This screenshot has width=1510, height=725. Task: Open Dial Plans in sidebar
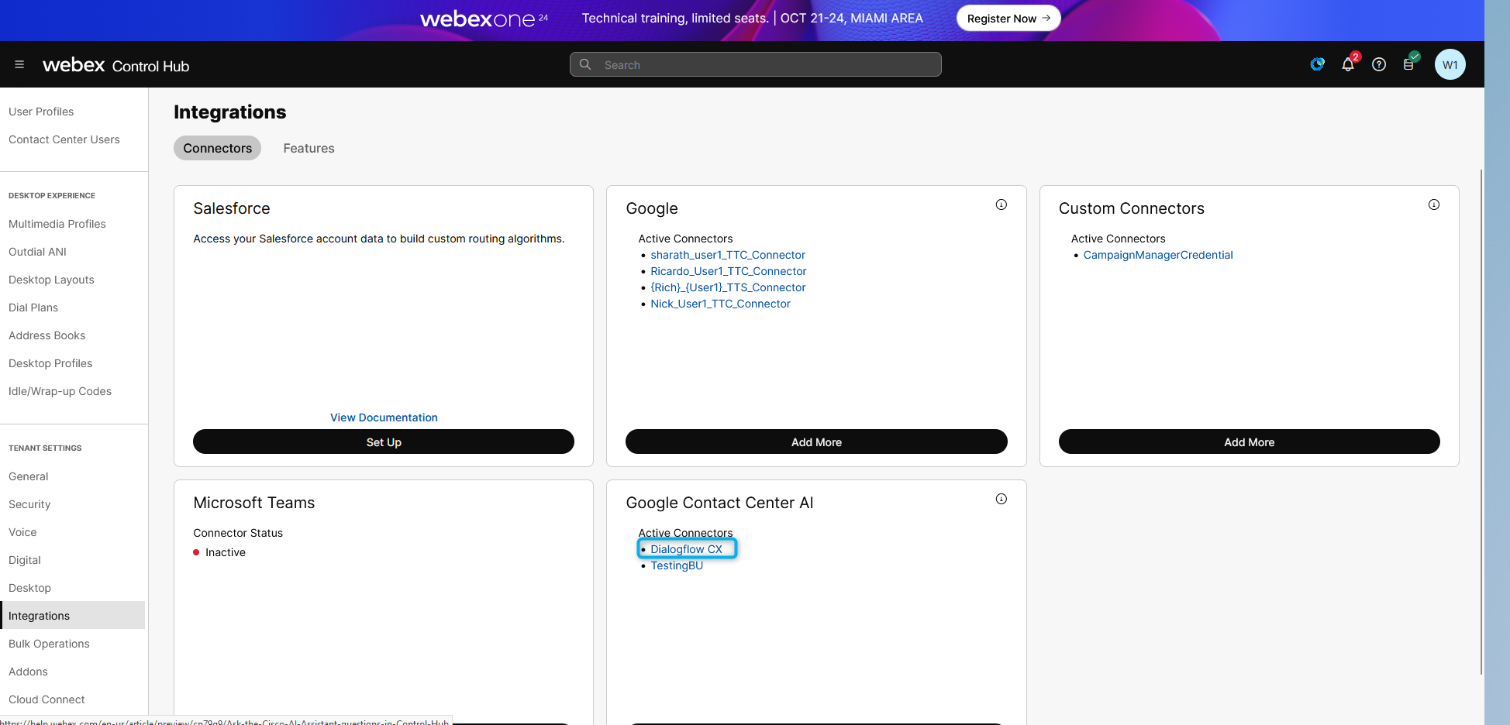point(33,308)
